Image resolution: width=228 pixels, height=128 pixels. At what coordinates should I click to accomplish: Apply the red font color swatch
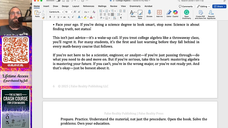92,17
